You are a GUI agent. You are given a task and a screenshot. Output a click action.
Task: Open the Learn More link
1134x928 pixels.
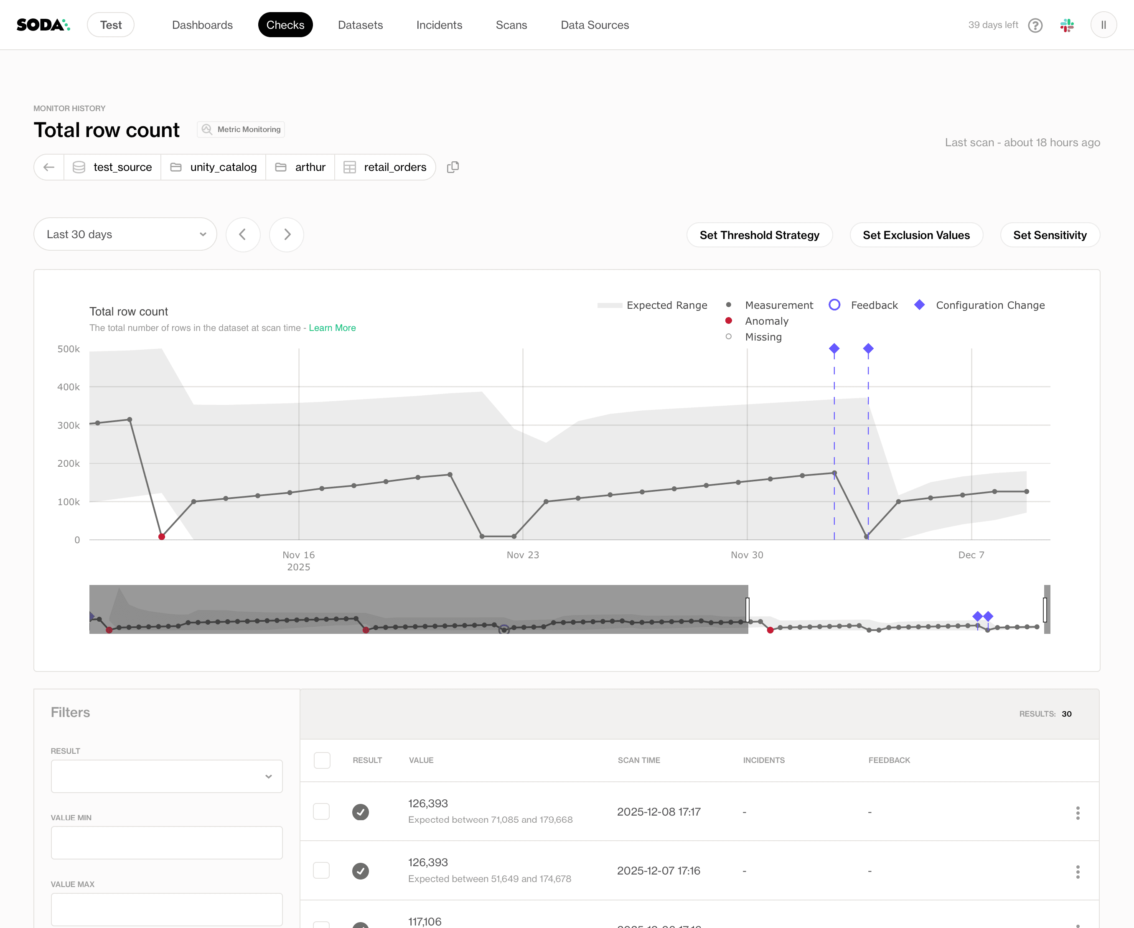click(332, 328)
